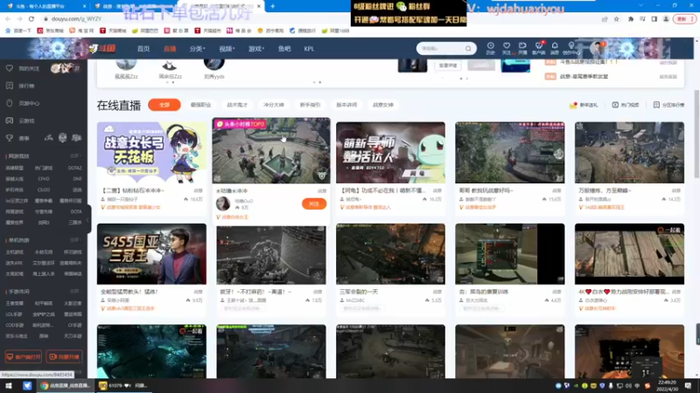Viewport: 700px width, 393px height.
Task: Select the 战术鬼才 filter pill
Action: pos(237,105)
